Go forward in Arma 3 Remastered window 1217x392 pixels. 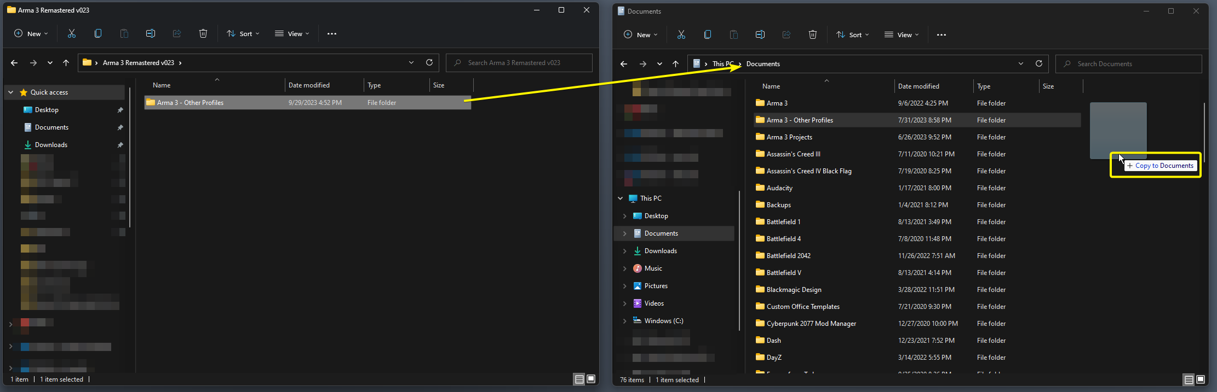tap(33, 63)
